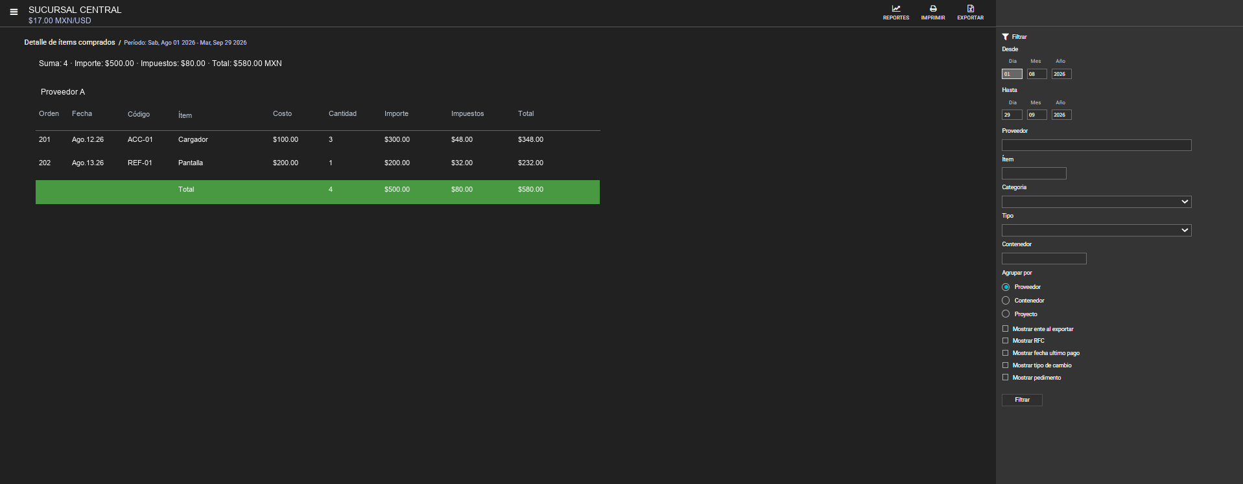The width and height of the screenshot is (1243, 484).
Task: Select the Contenedor grouping radio button
Action: tap(1006, 301)
